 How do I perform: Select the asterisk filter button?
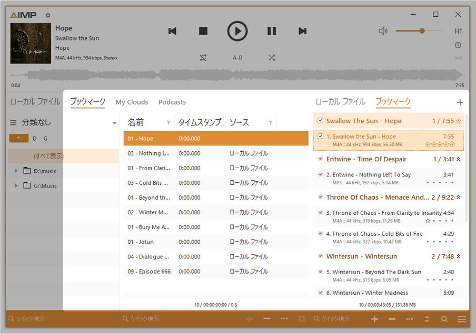pos(19,138)
